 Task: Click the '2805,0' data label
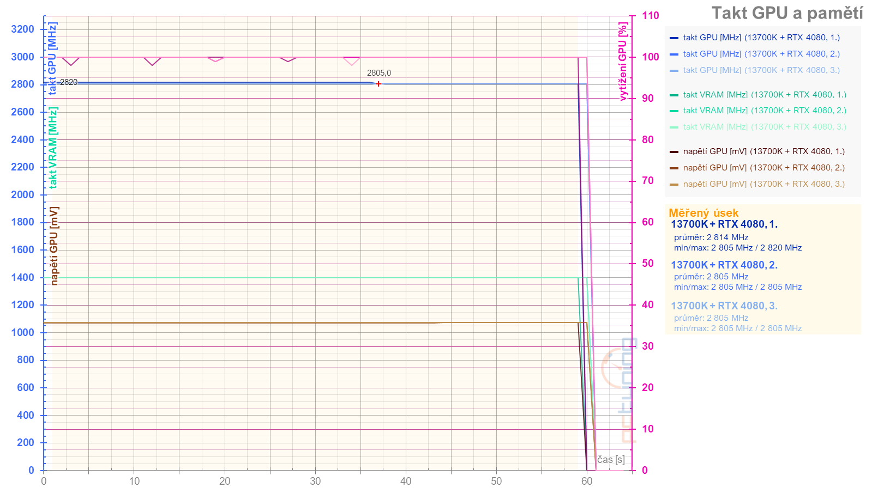379,73
